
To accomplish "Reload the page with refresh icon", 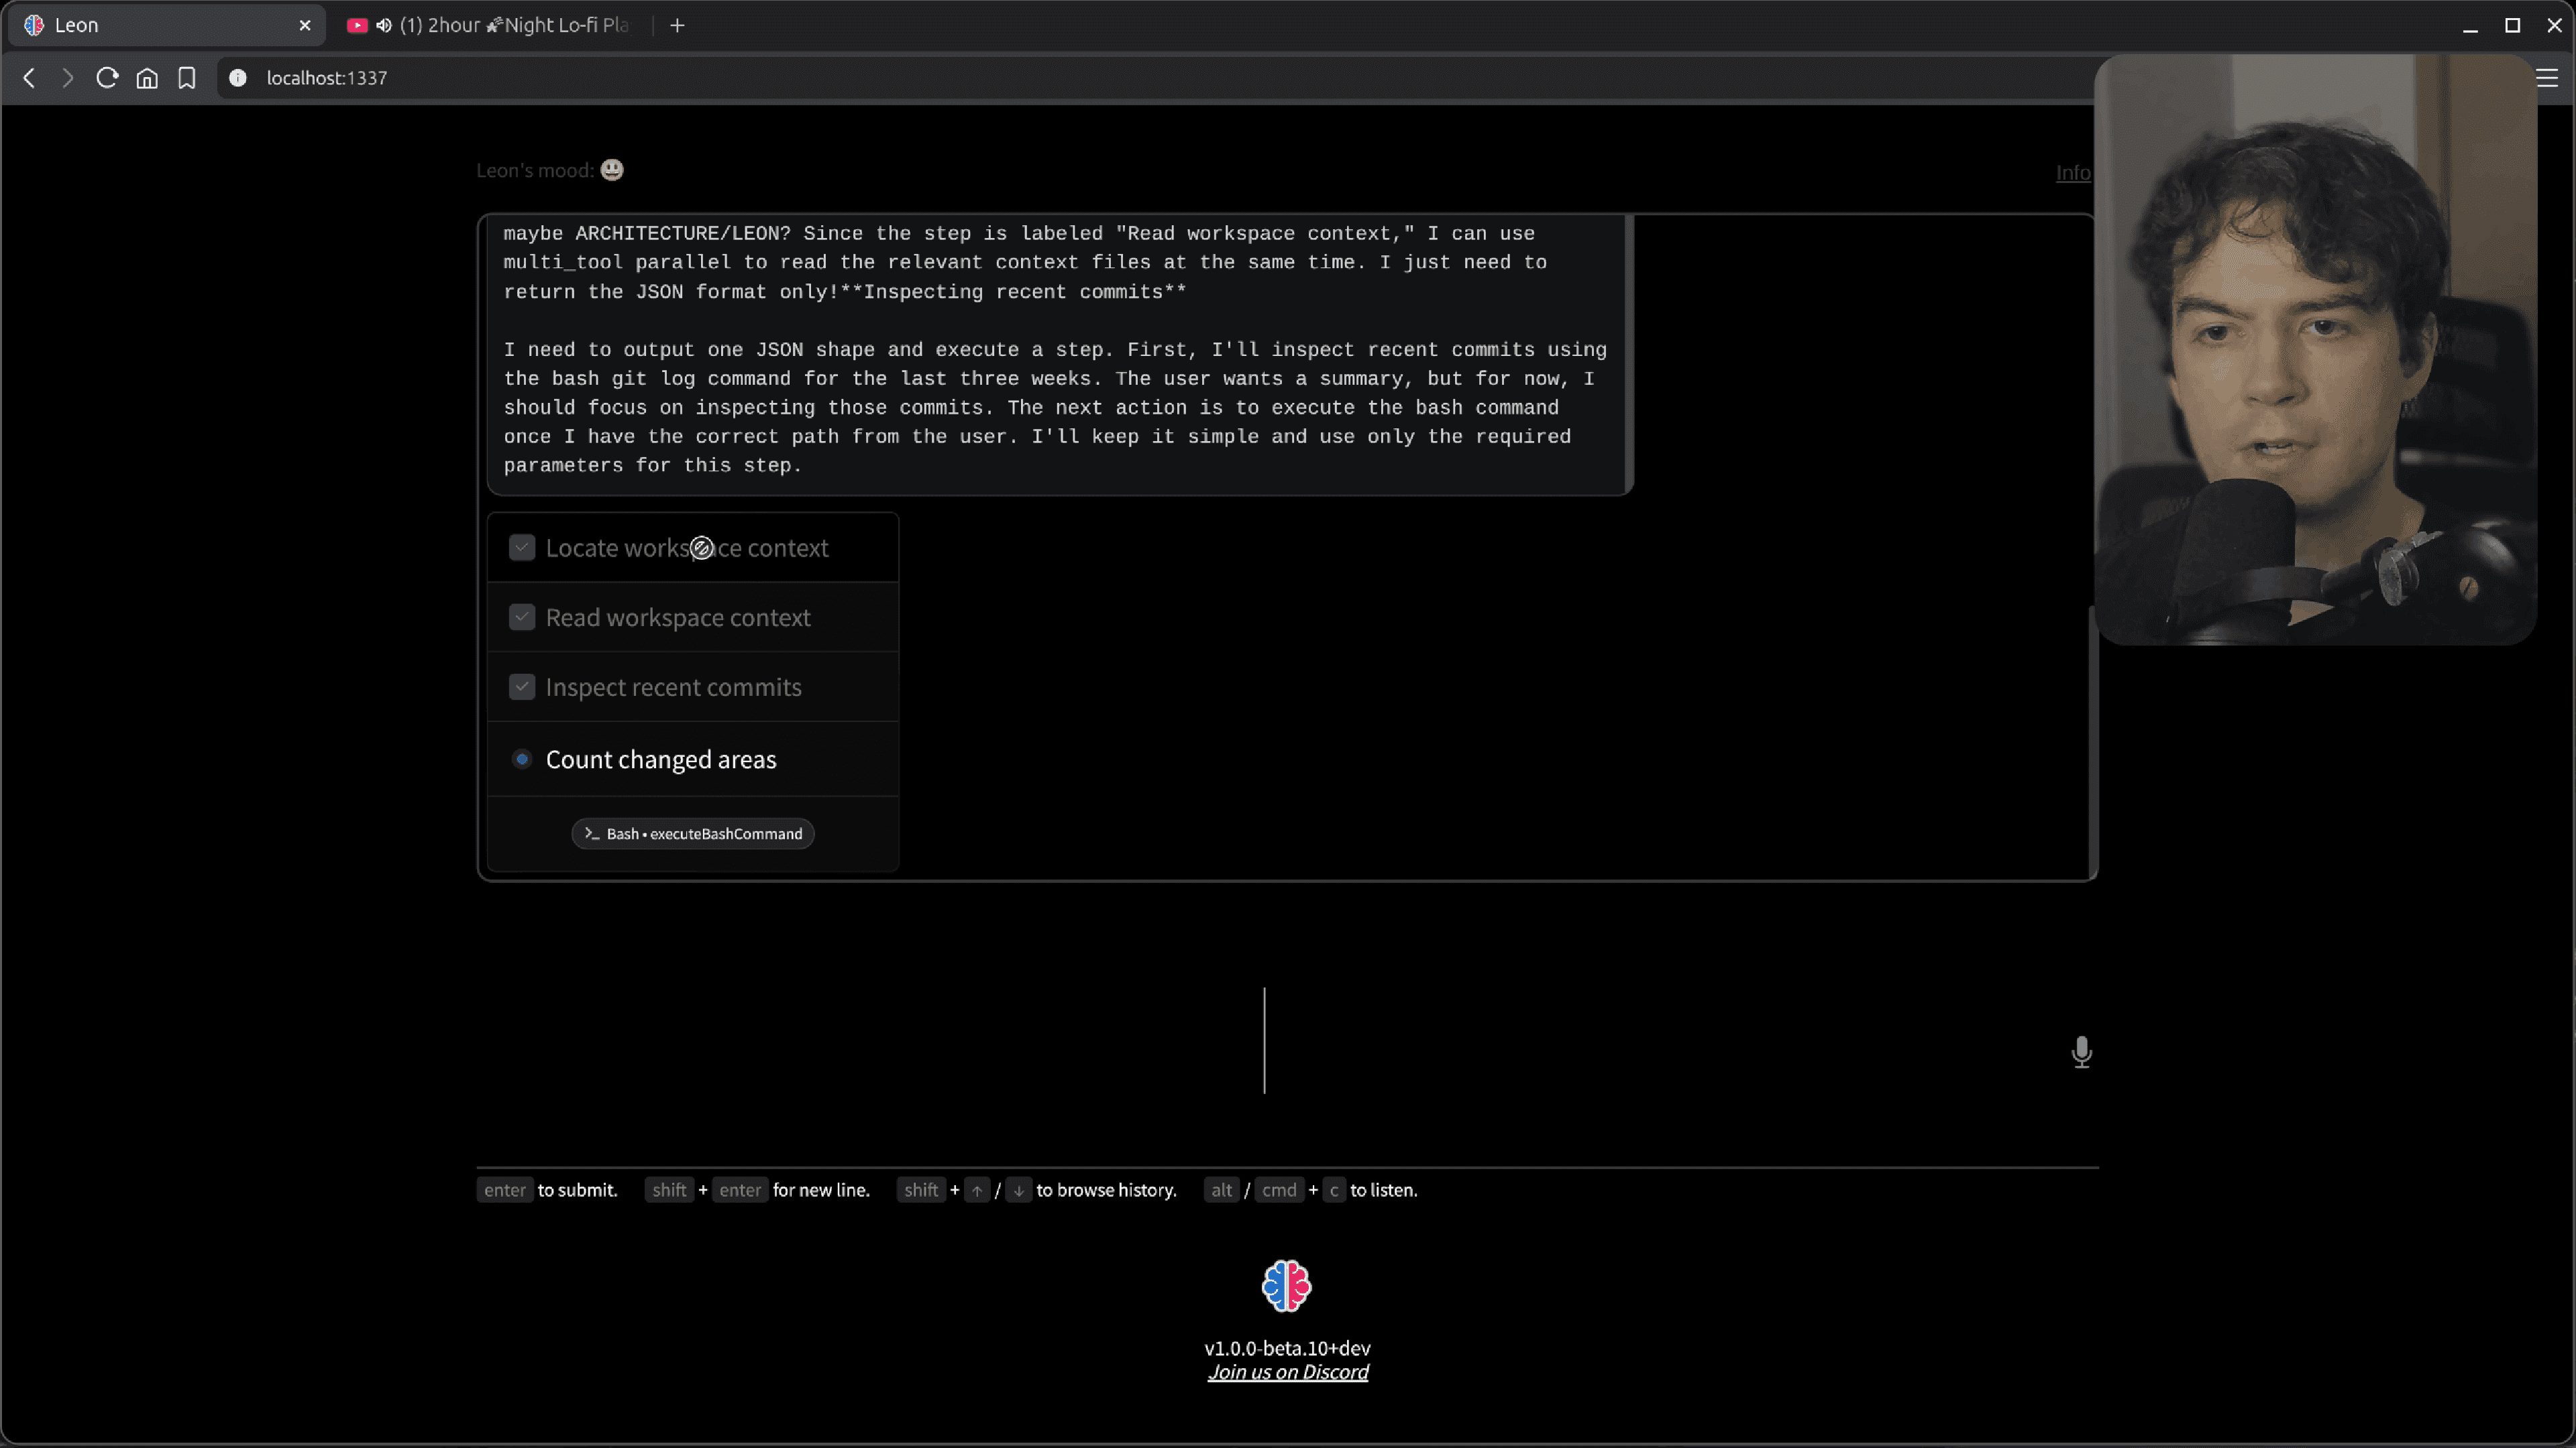I will (107, 78).
